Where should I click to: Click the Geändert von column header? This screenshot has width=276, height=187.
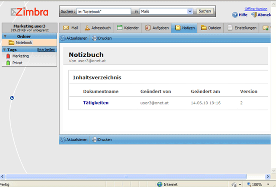(156, 91)
